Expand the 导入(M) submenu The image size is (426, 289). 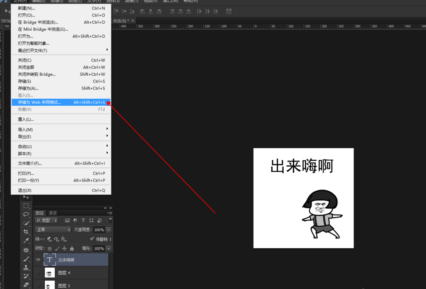(x=61, y=130)
